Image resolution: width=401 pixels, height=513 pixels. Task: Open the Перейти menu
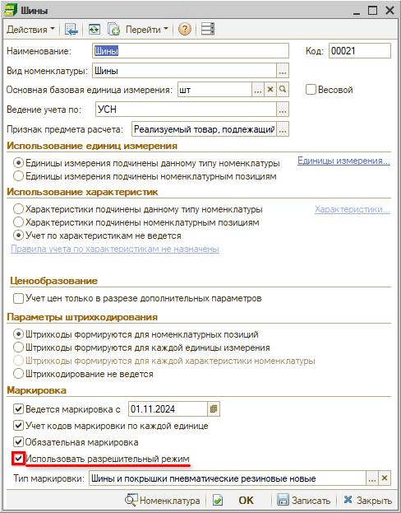coord(147,30)
